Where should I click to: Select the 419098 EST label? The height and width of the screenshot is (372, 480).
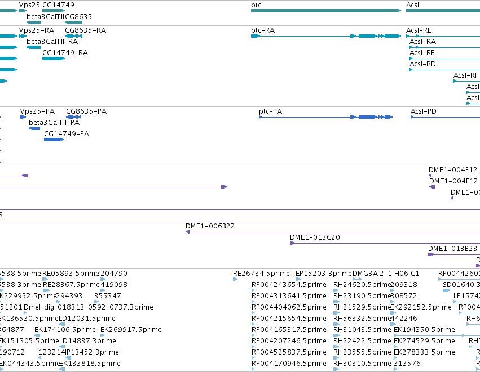click(114, 285)
